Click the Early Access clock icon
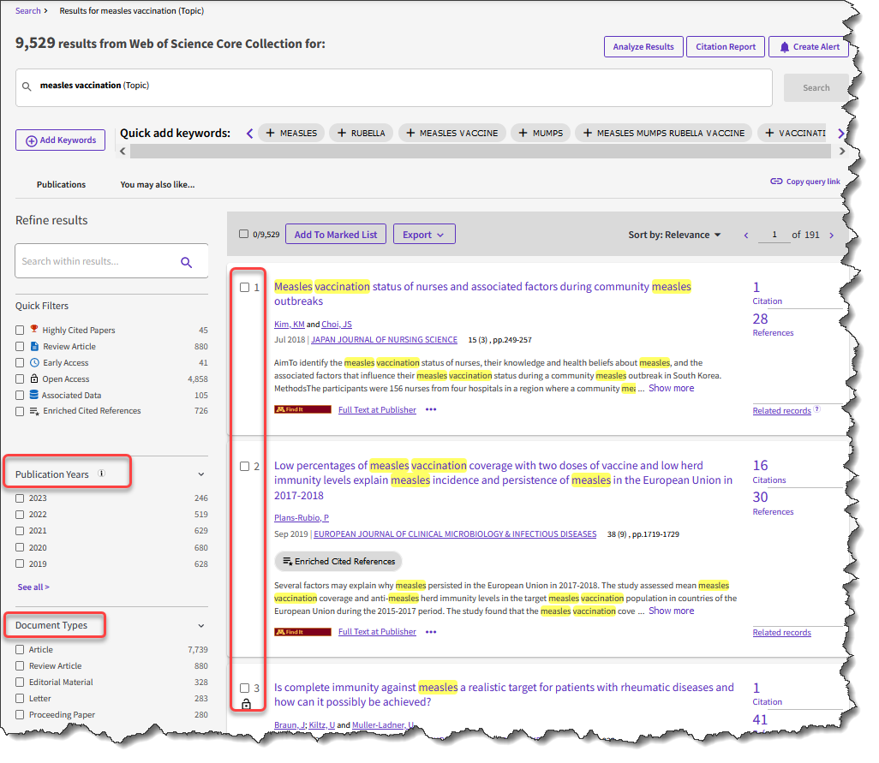The width and height of the screenshot is (879, 763). (x=34, y=362)
